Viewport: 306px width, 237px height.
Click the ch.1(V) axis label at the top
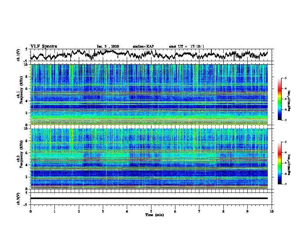(19, 55)
